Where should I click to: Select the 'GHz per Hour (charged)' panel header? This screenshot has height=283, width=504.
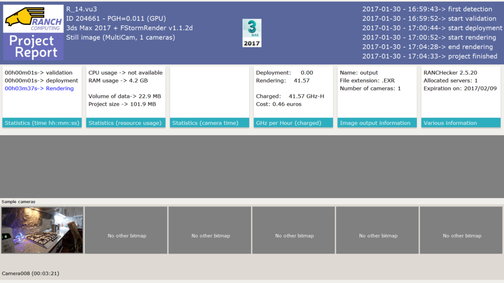tap(293, 122)
